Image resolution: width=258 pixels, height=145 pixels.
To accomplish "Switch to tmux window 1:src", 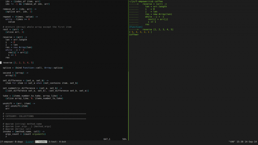I will (30, 142).
